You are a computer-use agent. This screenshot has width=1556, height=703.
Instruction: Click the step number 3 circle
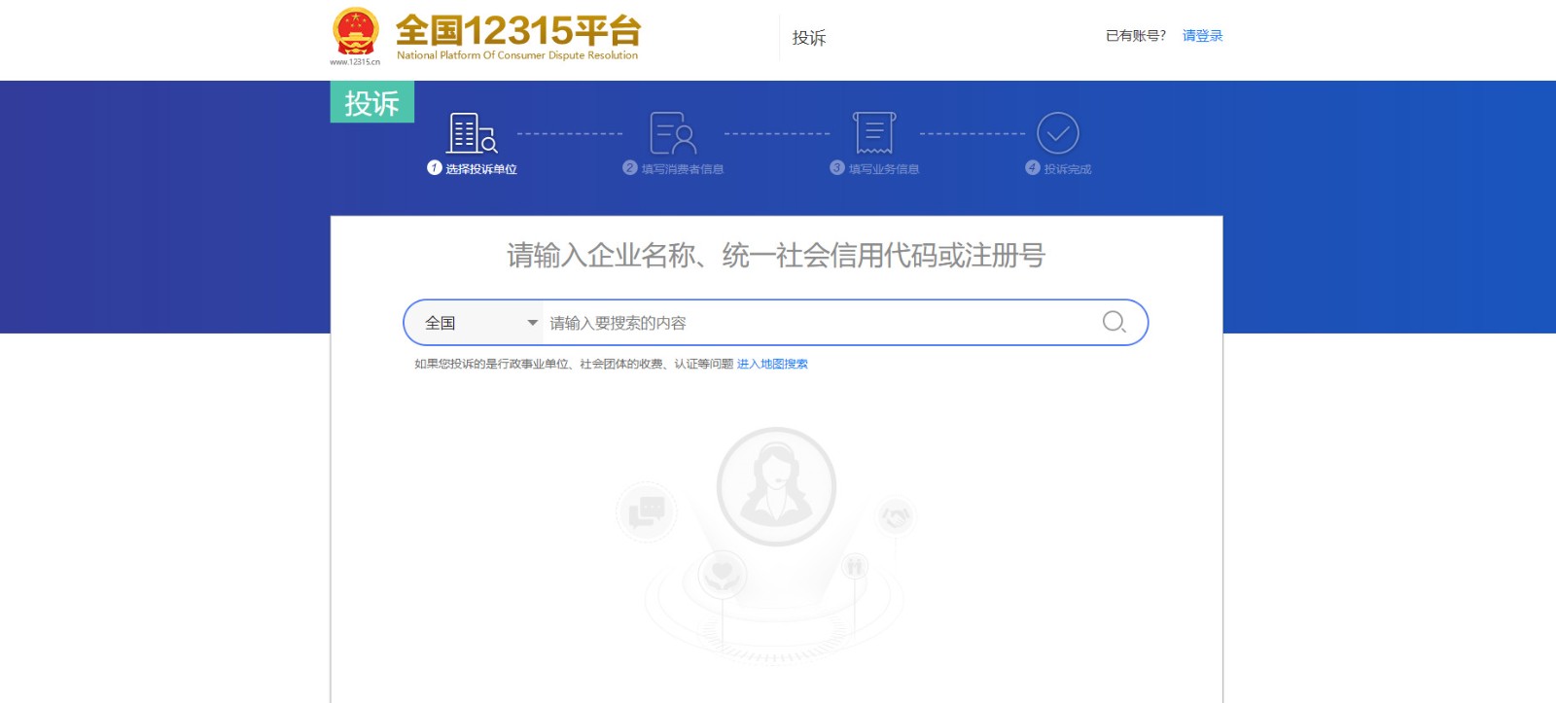pyautogui.click(x=837, y=167)
